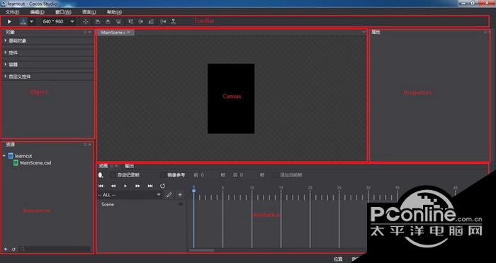Collapse the learncut project tree node

click(x=4, y=156)
